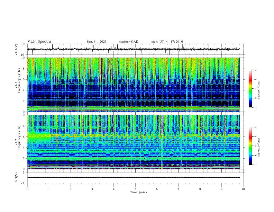Screen dimensions: 274x212
Task: Click time axis tick label "7"
Action: click(x=179, y=189)
